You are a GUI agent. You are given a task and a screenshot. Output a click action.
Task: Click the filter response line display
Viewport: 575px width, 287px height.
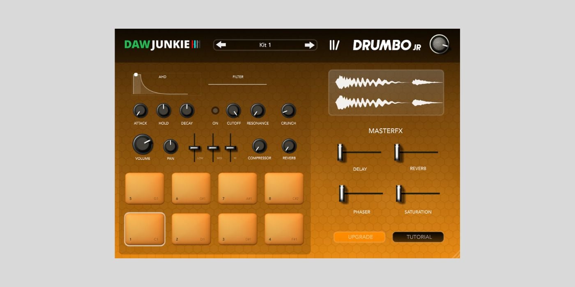(237, 84)
